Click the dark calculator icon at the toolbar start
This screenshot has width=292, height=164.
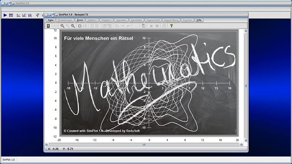pyautogui.click(x=48, y=26)
